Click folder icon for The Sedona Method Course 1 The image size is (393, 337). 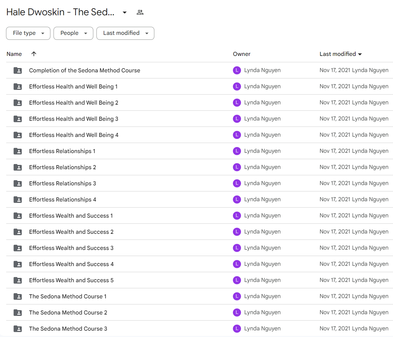click(18, 296)
